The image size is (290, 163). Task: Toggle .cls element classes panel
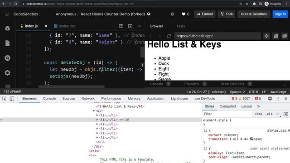(x=269, y=114)
